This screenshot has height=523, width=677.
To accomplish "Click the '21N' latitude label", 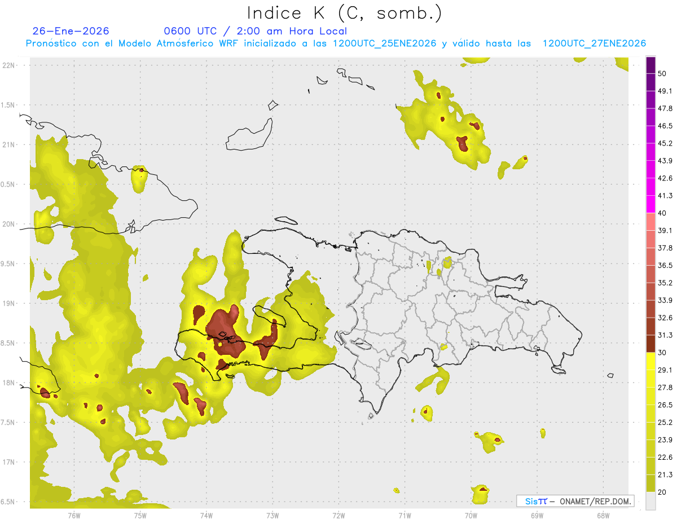I will [x=9, y=144].
